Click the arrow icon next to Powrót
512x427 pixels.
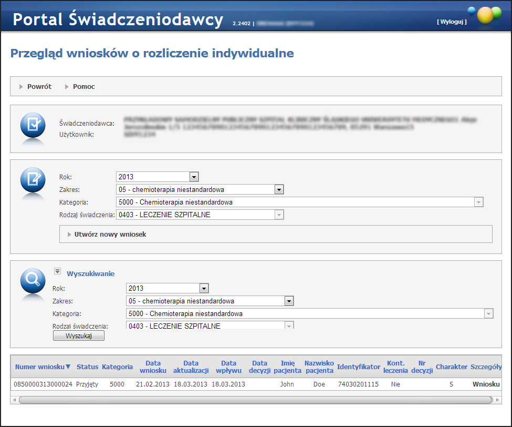pos(21,87)
